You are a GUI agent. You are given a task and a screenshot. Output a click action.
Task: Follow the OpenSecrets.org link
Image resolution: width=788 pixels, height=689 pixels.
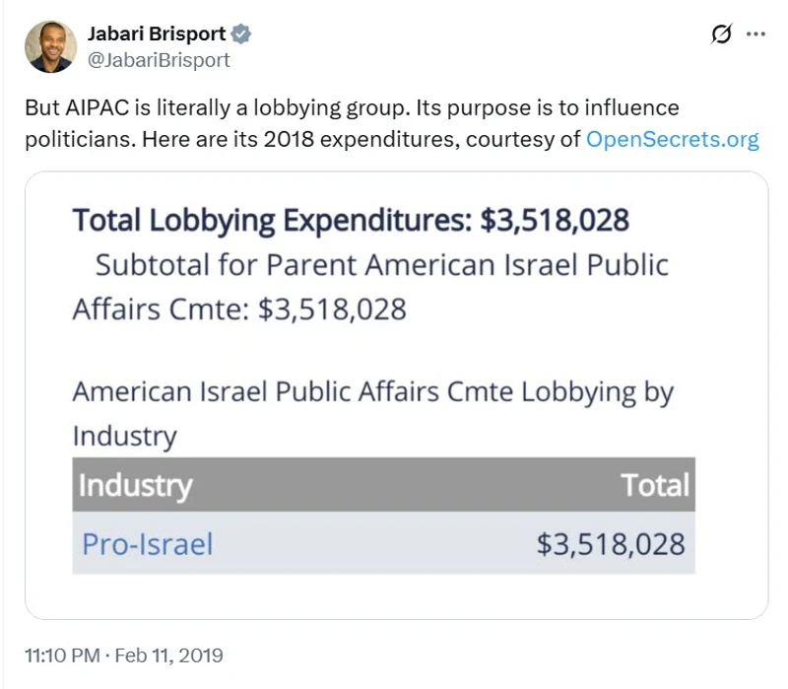tap(672, 139)
